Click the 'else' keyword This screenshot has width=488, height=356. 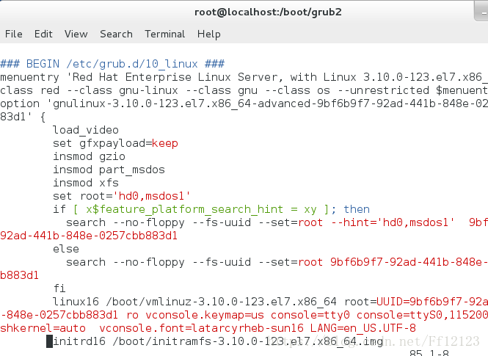[x=66, y=249]
